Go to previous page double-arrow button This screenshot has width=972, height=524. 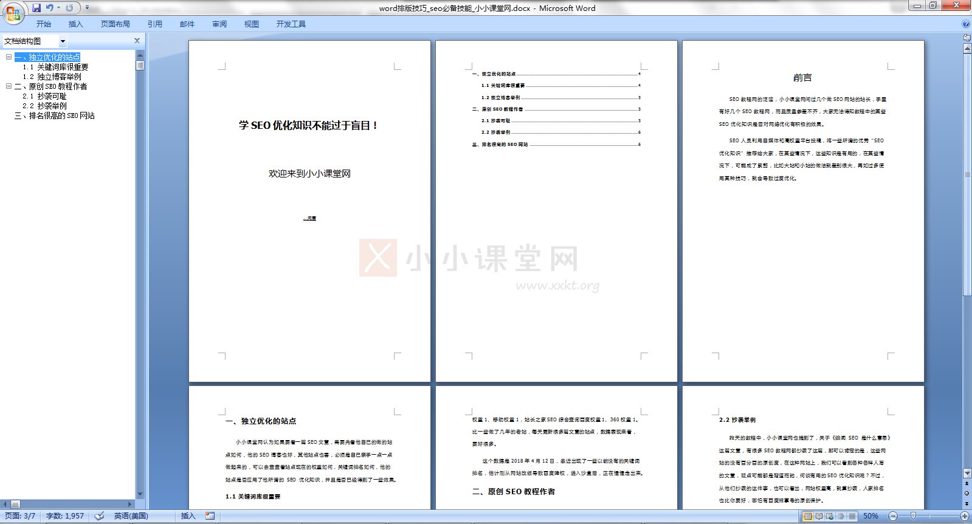tap(967, 483)
